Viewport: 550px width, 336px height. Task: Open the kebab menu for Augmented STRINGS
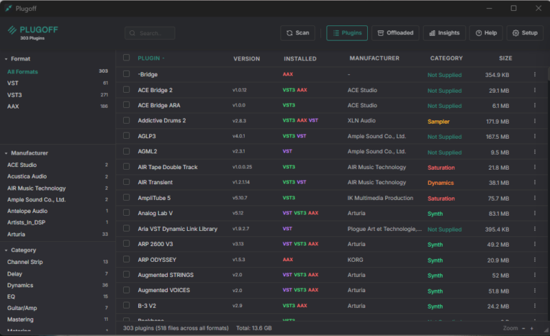pyautogui.click(x=535, y=276)
